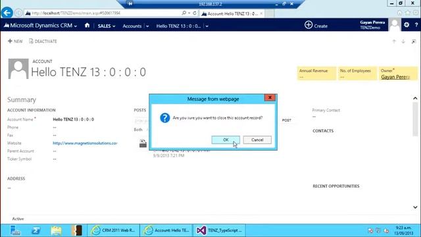Open the settings gear in CRM header
The width and height of the screenshot is (421, 237).
407,25
